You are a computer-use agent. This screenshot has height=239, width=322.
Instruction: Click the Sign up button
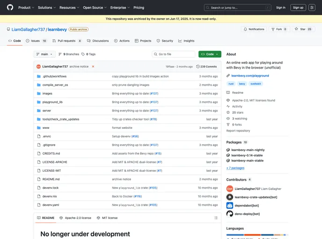[x=298, y=7]
